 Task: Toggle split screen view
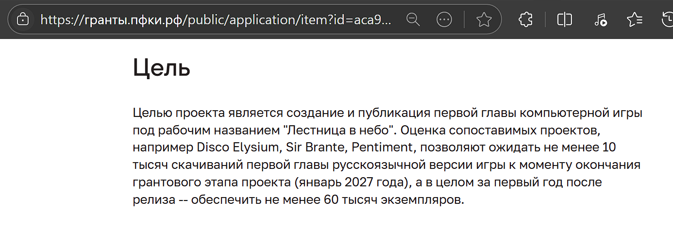coord(564,19)
